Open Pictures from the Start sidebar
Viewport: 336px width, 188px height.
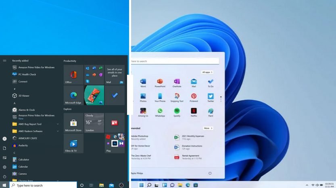pos(4,158)
